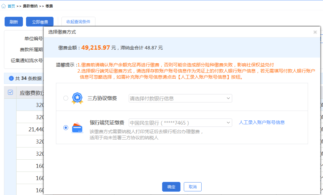Close the 选择缴费方式 dialog
The height and width of the screenshot is (195, 323).
[x=315, y=32]
